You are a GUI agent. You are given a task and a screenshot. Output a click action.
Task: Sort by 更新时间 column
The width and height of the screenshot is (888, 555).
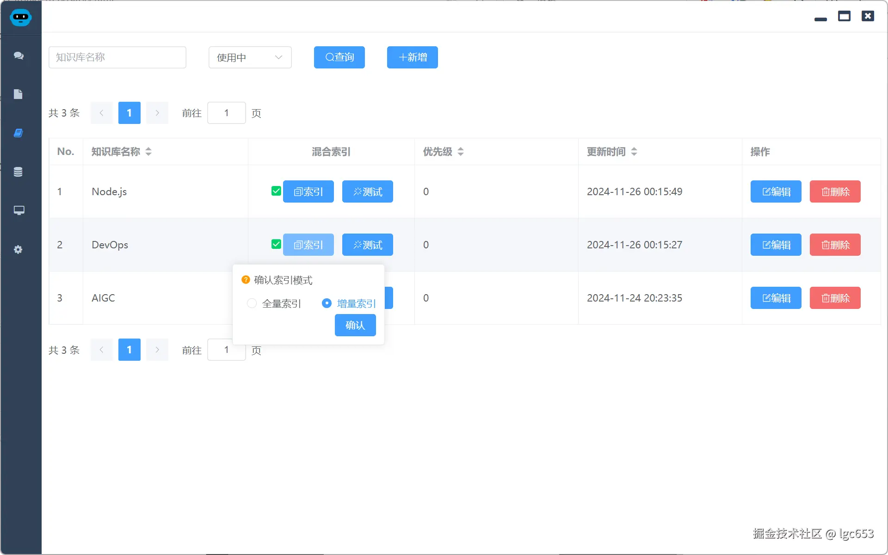tap(634, 152)
